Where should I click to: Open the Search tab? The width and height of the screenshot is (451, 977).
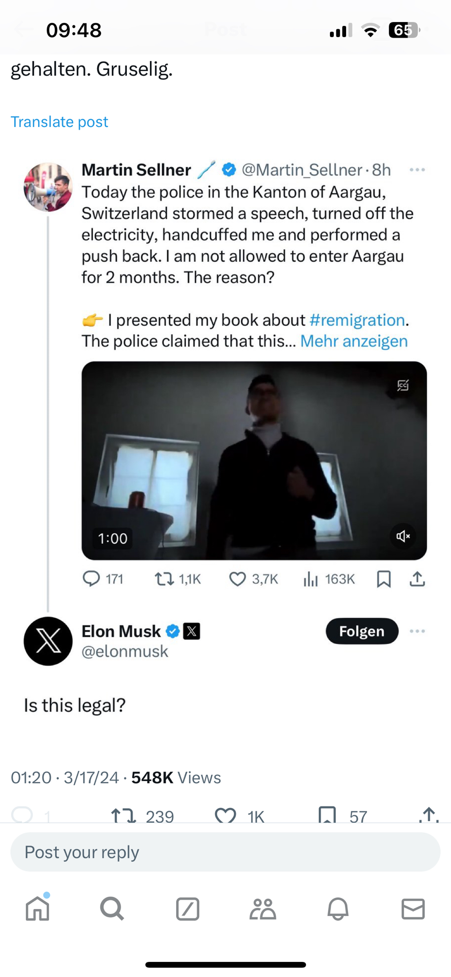pos(112,909)
